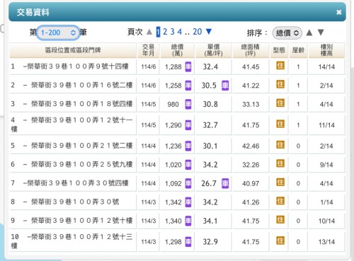Click the parking icon beside total price 1,340
The height and width of the screenshot is (261, 354).
pos(188,221)
